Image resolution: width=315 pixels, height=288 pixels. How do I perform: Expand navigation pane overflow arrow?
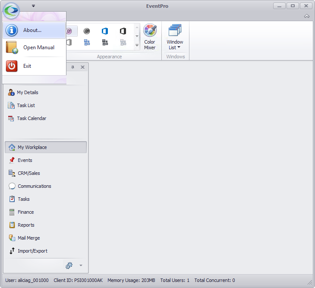click(x=81, y=266)
